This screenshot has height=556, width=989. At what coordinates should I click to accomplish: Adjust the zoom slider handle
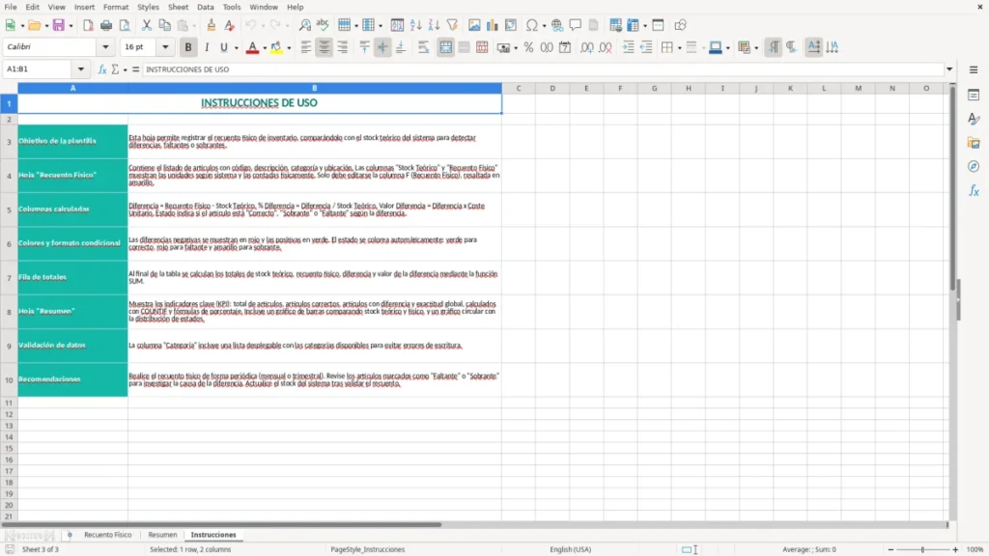tap(922, 549)
